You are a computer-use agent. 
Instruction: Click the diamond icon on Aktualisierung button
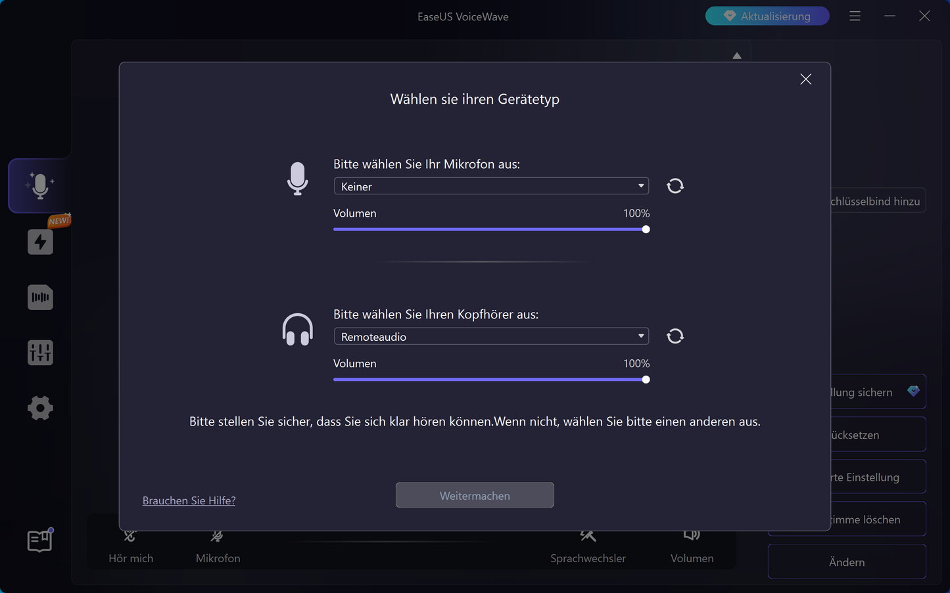point(729,16)
